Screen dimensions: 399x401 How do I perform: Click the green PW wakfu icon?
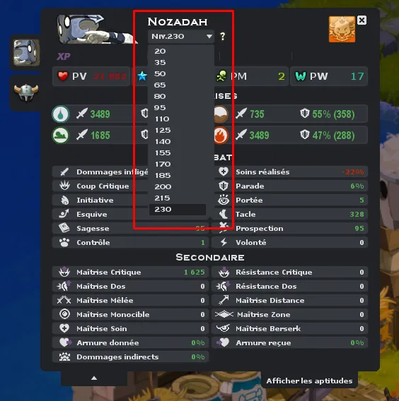click(x=301, y=76)
